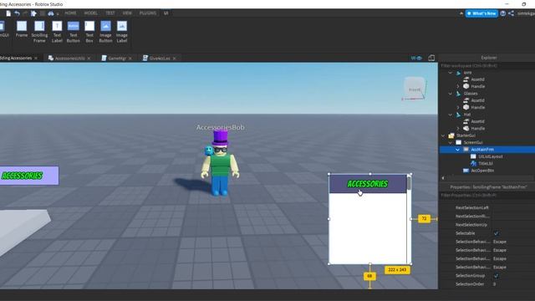
Task: Collapse the AccMainFrm node
Action: point(457,150)
